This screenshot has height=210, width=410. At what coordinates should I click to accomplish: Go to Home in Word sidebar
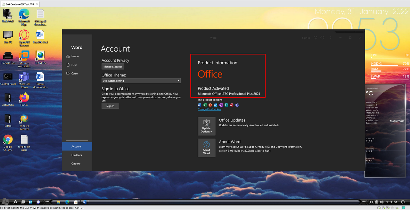pos(75,56)
